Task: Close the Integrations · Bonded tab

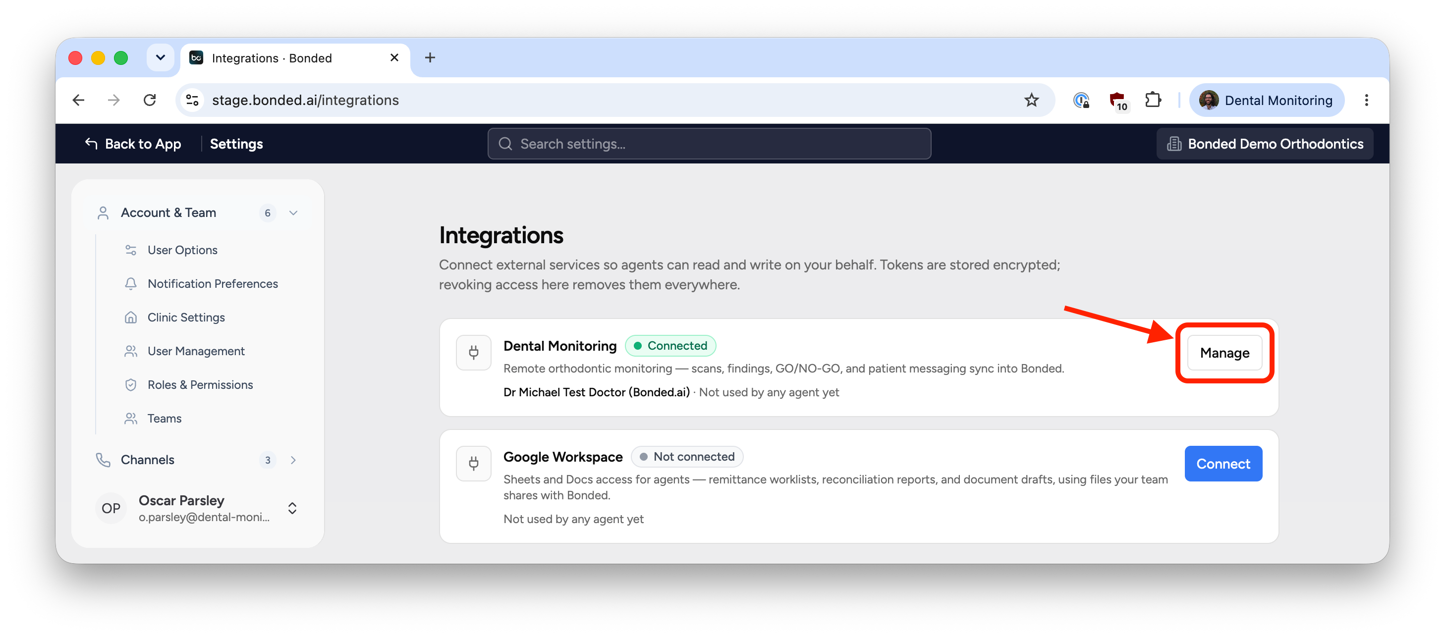Action: (x=394, y=57)
